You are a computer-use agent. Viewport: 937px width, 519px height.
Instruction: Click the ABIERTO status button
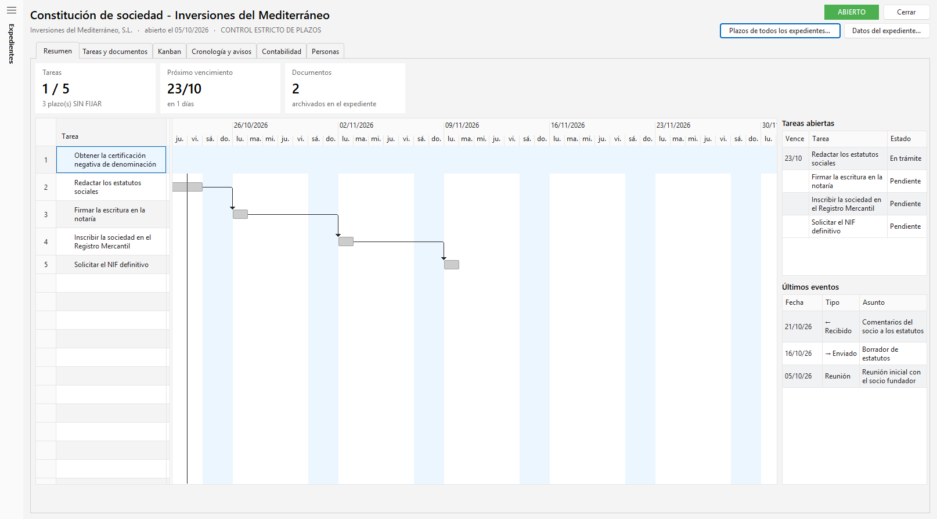pos(851,12)
